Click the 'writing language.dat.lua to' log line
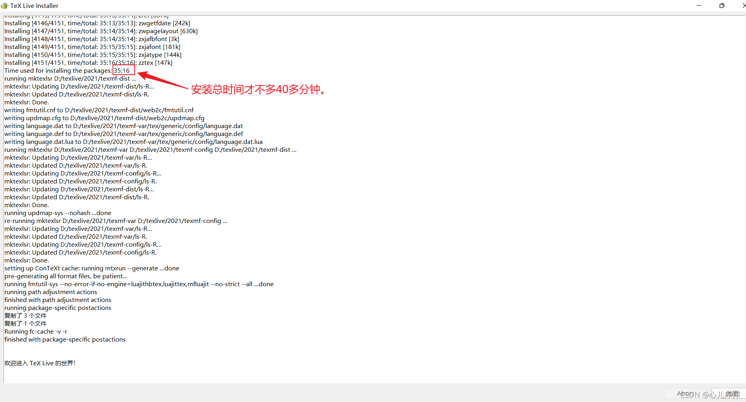746x402 pixels. [133, 142]
